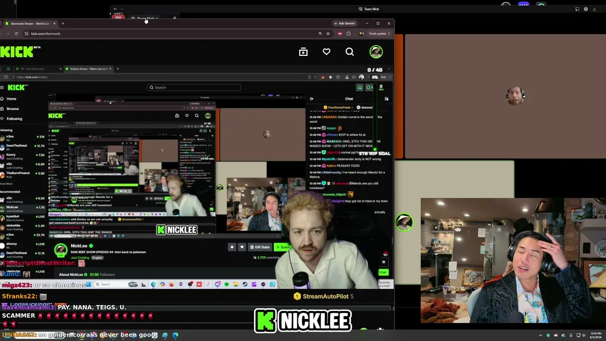Click the English language tag
The height and width of the screenshot is (341, 606).
coord(97,258)
